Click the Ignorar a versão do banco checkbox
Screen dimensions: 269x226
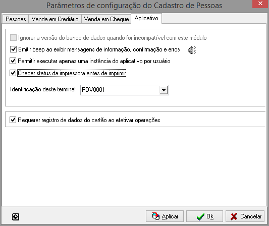point(14,37)
